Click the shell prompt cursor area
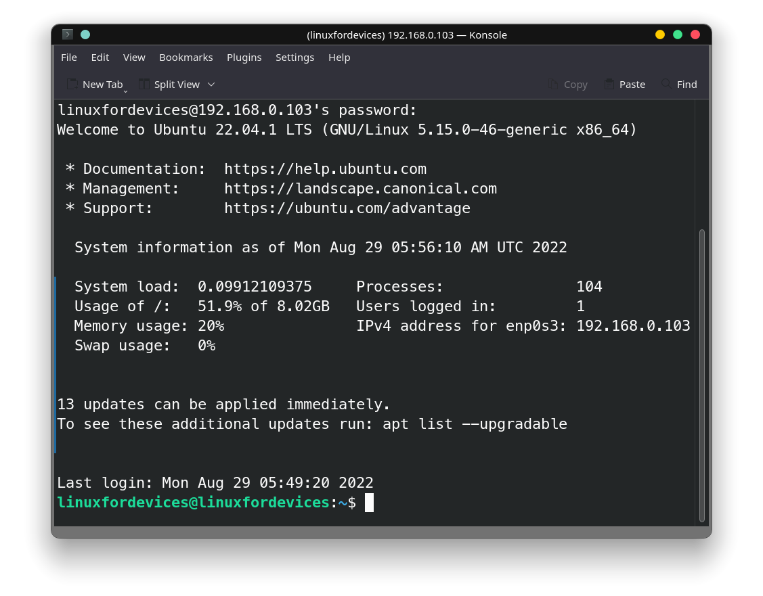Viewport: 763px width, 596px height. pyautogui.click(x=369, y=503)
